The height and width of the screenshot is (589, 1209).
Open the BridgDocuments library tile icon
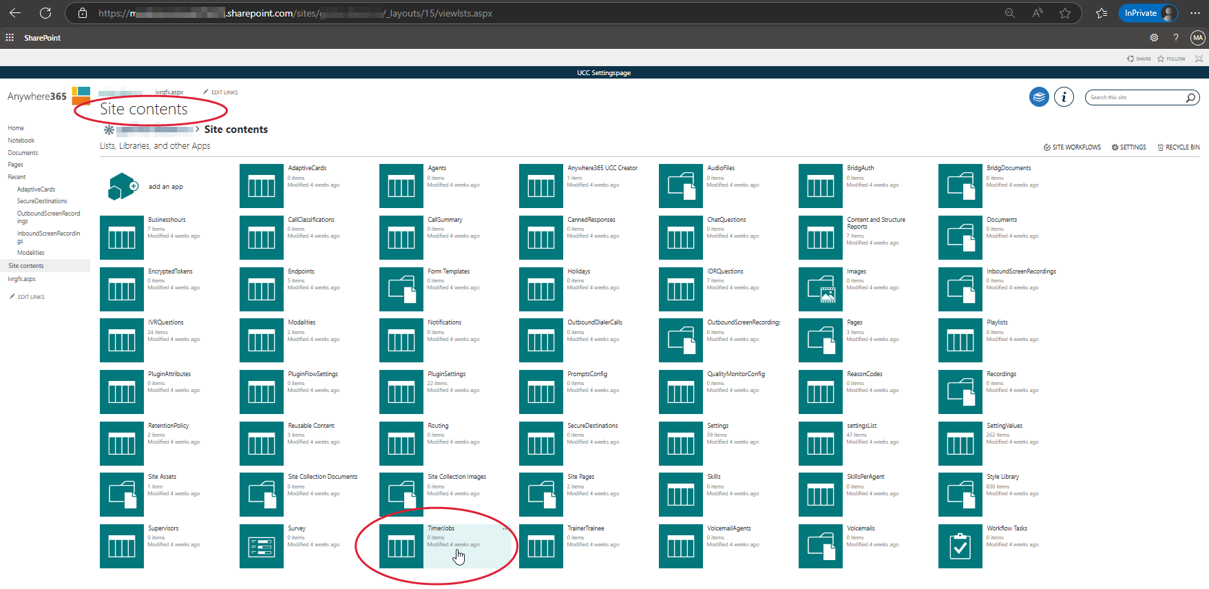[x=960, y=186]
